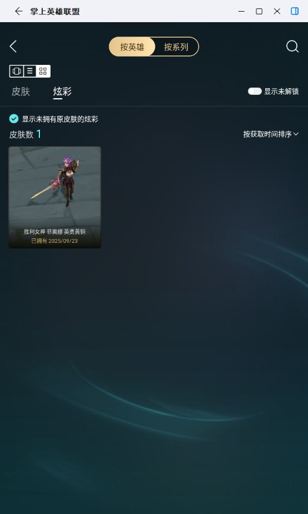308x514 pixels.
Task: Click the 已拥有 2025/09/23 text
Action: click(54, 241)
